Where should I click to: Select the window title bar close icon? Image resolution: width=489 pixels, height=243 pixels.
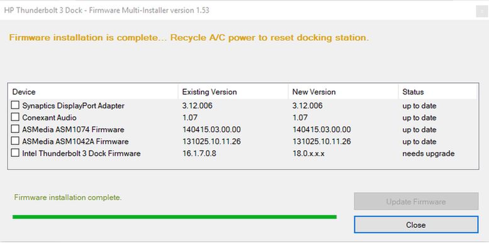481,11
